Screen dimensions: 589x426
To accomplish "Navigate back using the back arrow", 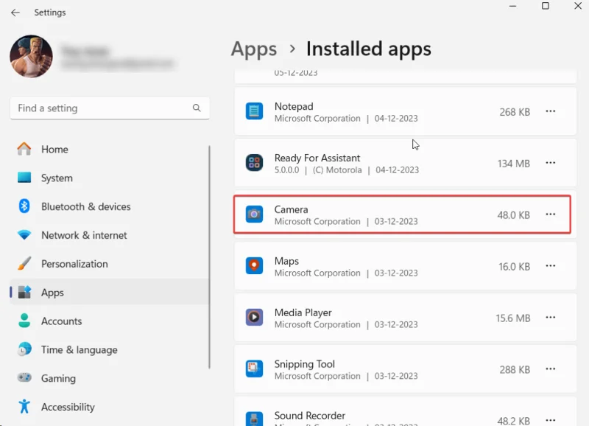I will click(15, 12).
